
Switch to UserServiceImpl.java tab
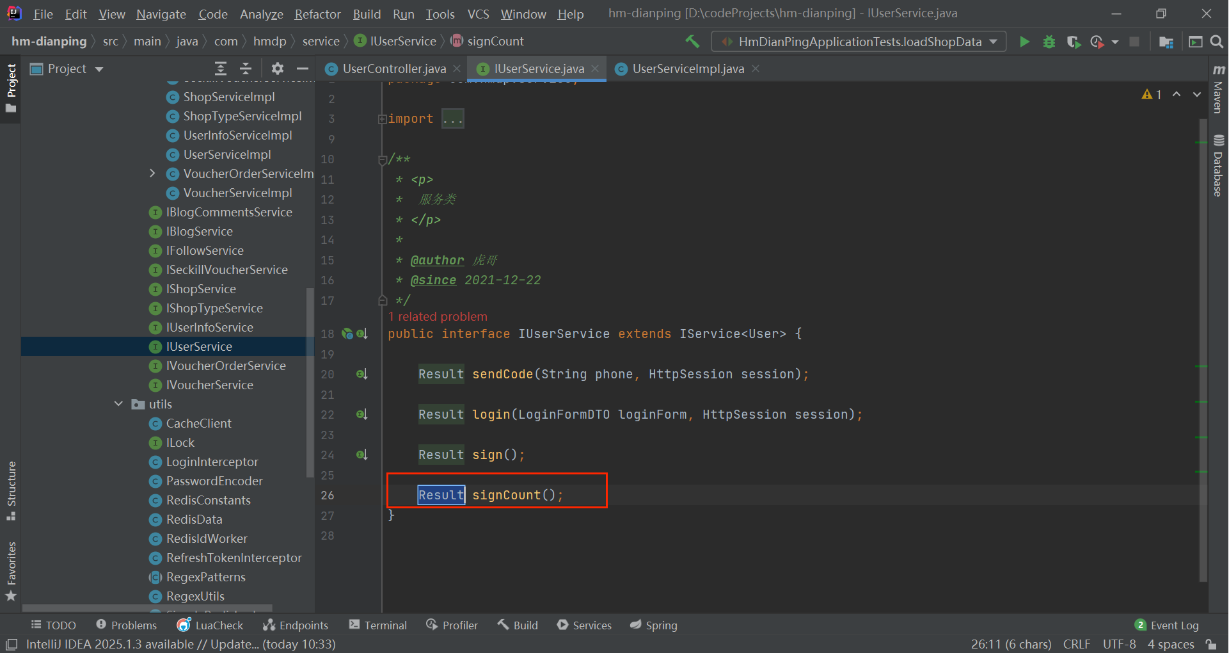pos(688,69)
